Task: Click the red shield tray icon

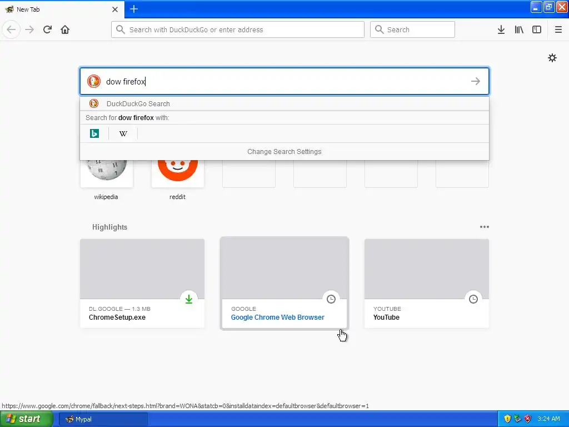Action: click(528, 419)
